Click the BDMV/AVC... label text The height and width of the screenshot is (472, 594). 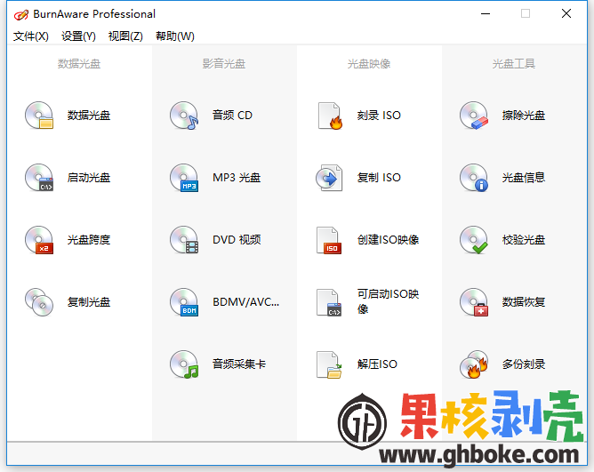(x=245, y=302)
